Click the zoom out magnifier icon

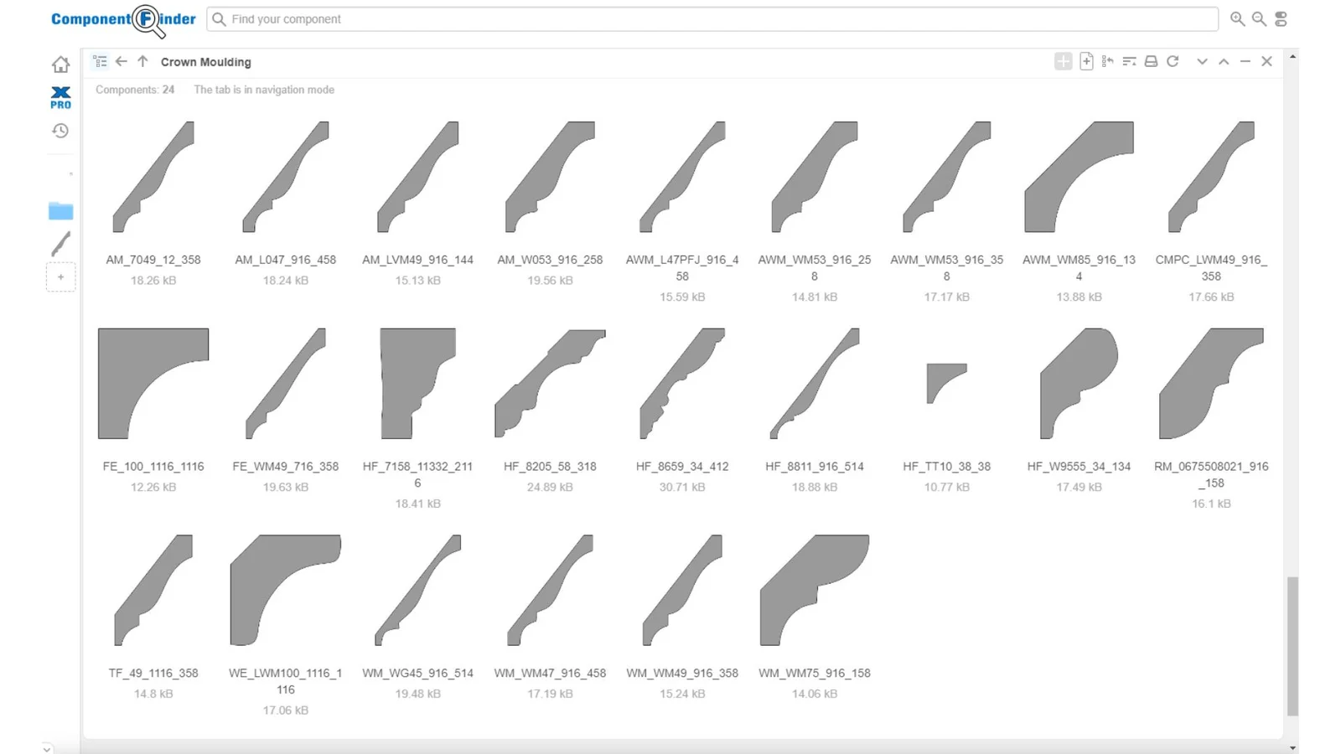click(x=1259, y=19)
